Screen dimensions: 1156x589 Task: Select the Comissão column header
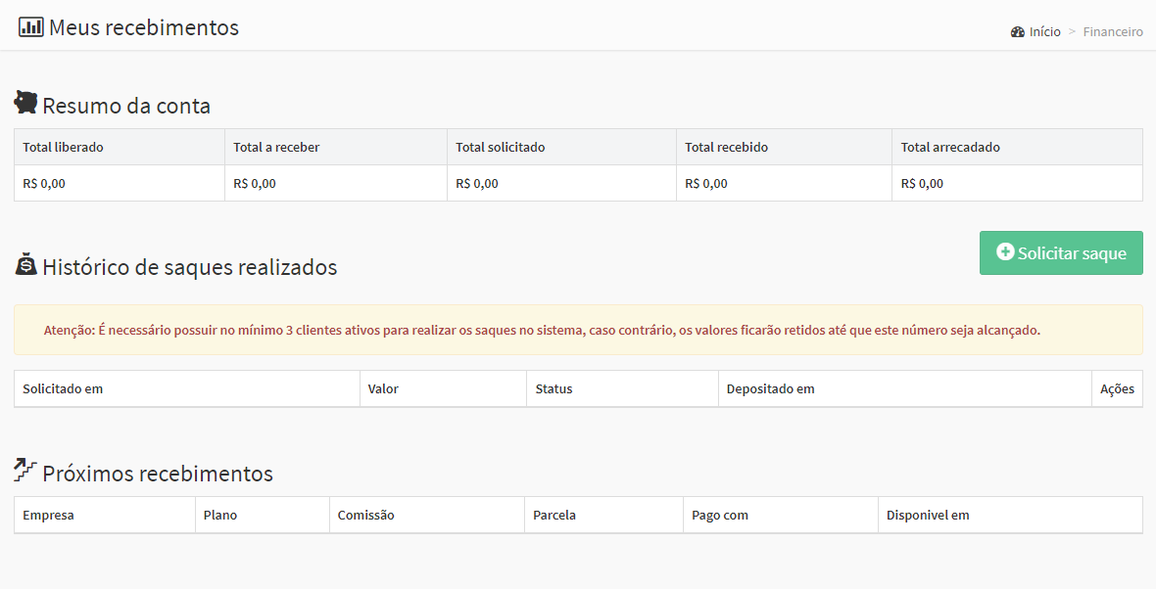coord(365,516)
